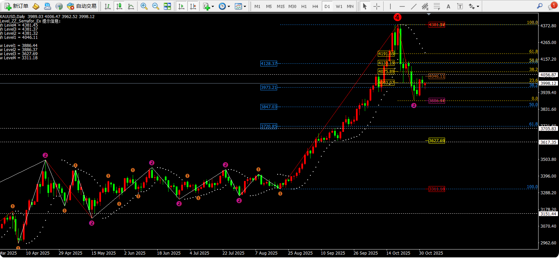Click the 4128.37 blue level label
The width and height of the screenshot is (559, 258).
tap(269, 64)
